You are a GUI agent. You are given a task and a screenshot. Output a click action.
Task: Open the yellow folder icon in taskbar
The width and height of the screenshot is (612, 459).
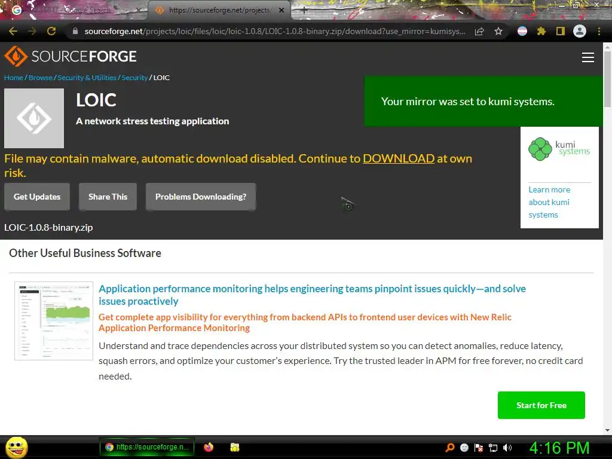click(x=234, y=447)
